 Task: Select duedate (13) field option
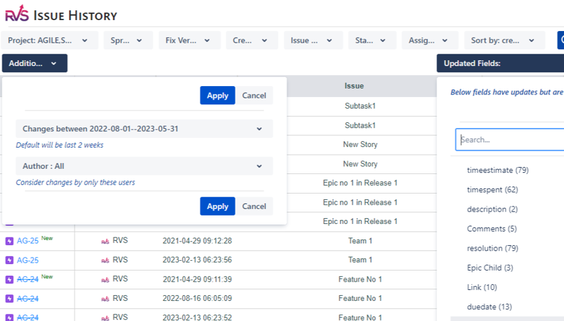click(x=489, y=307)
